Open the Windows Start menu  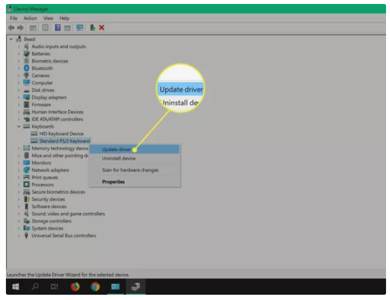point(16,287)
